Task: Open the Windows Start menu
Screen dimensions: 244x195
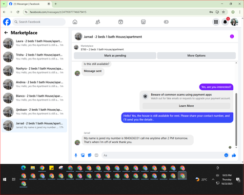Action: (4, 179)
